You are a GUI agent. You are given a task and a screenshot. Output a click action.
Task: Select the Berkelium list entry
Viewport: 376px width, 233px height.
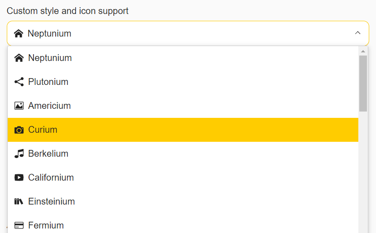(183, 154)
